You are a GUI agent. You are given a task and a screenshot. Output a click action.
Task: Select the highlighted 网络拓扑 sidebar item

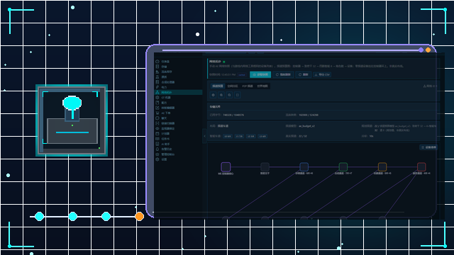[178, 93]
